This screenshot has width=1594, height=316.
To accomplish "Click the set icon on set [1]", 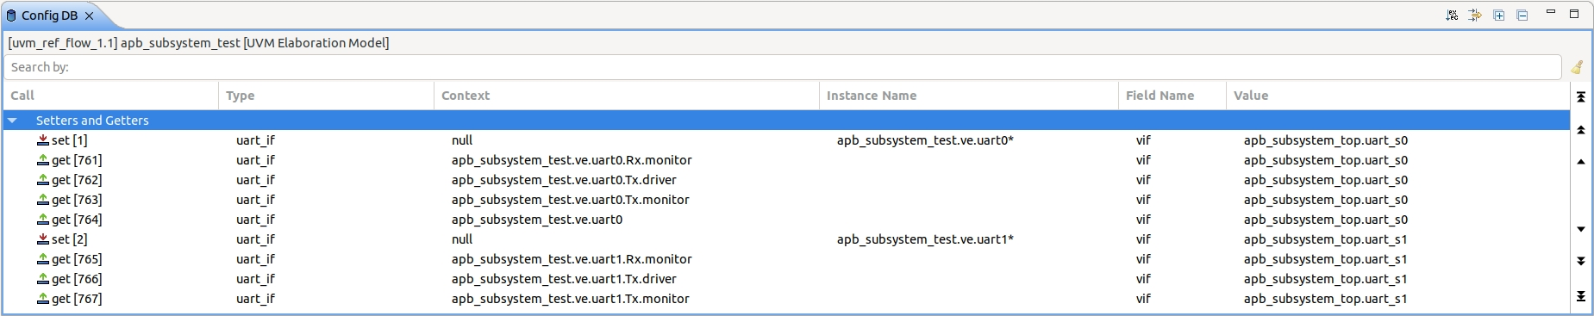I will [x=42, y=140].
